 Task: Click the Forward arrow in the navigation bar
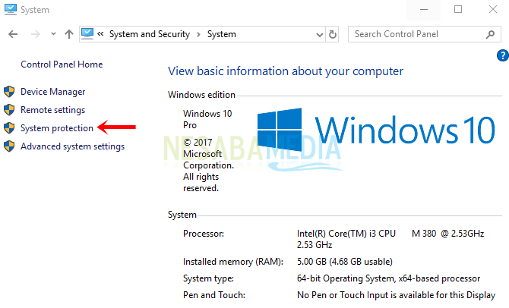coord(34,34)
